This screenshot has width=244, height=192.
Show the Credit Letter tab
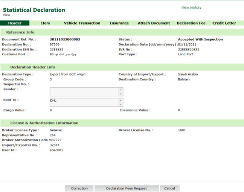point(224,23)
